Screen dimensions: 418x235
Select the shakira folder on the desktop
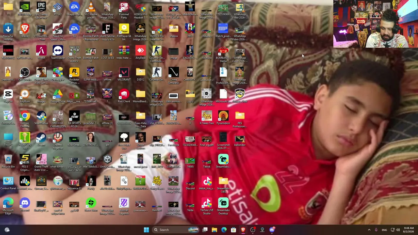tap(173, 31)
